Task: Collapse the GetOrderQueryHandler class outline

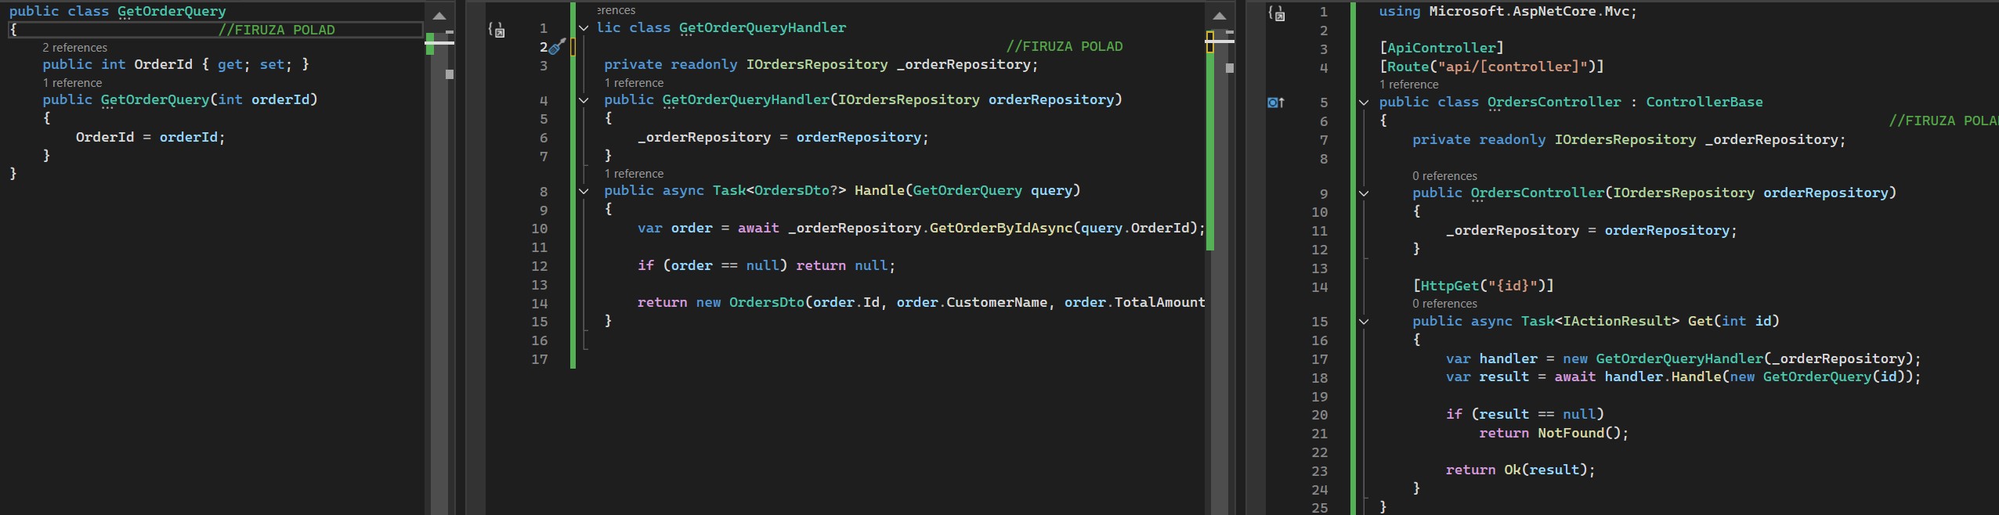Action: tap(584, 28)
